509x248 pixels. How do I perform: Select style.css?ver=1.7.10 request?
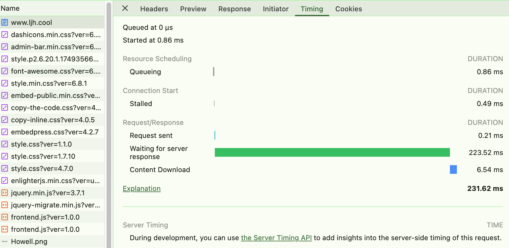[52, 156]
